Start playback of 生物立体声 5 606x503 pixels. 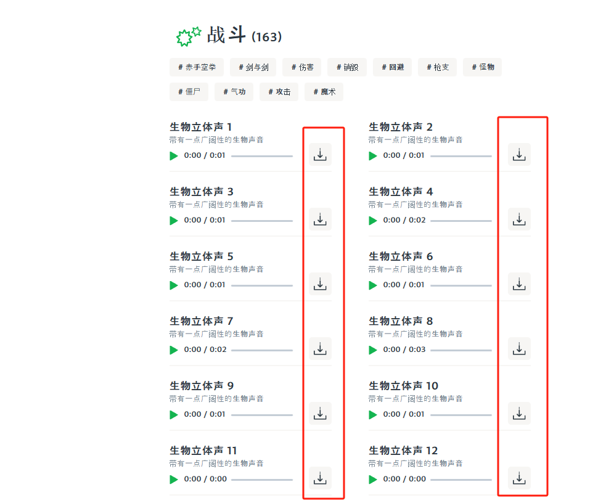174,285
